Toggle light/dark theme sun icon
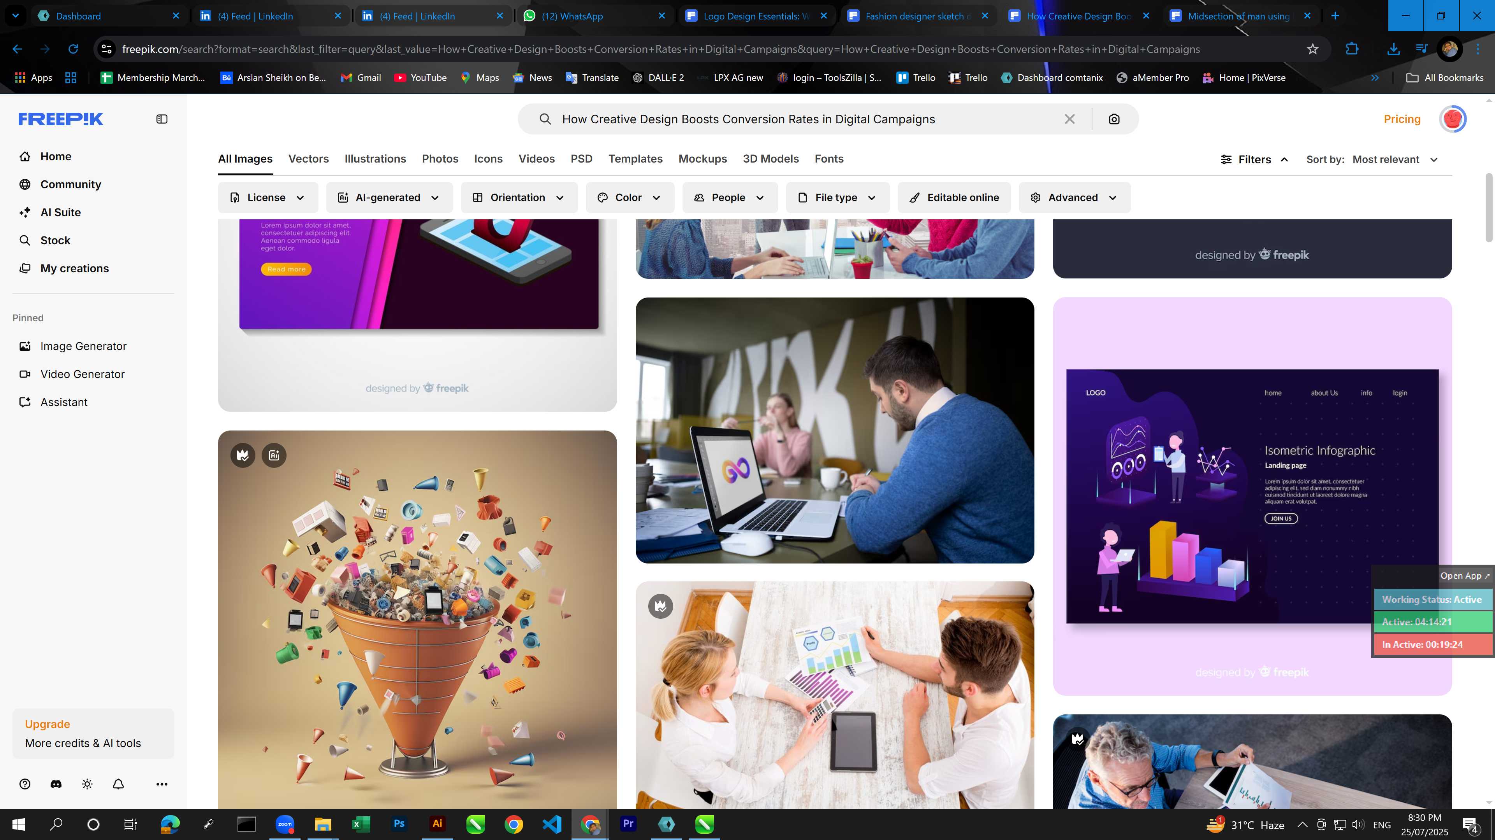 (87, 784)
